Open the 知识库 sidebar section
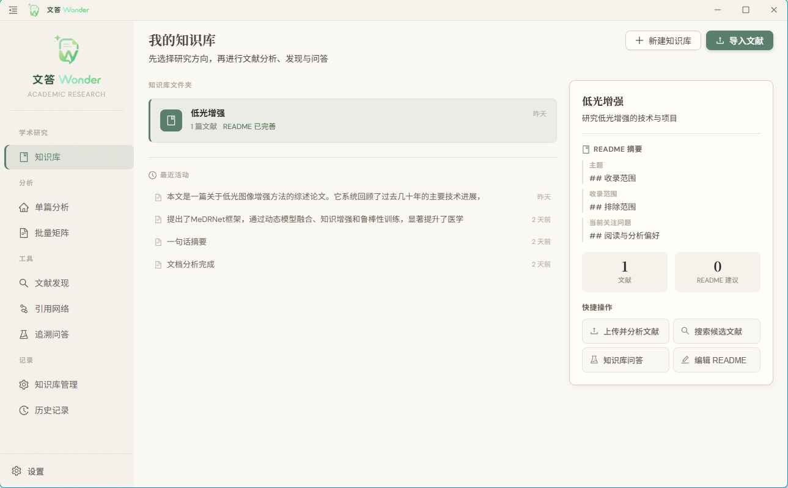 click(69, 157)
